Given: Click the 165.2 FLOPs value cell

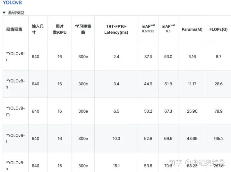Looking at the screenshot, I should [218, 138].
